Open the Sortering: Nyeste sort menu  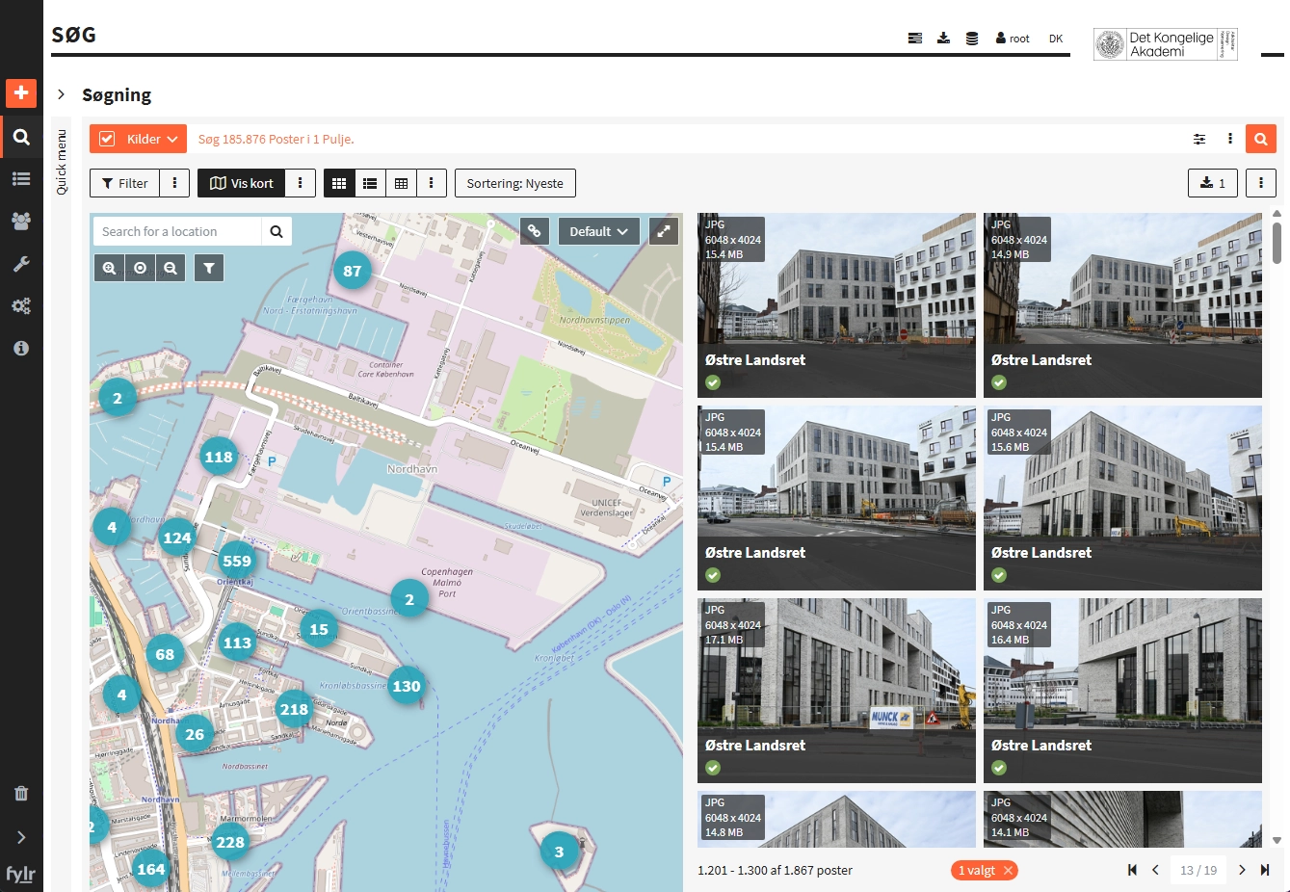(515, 183)
